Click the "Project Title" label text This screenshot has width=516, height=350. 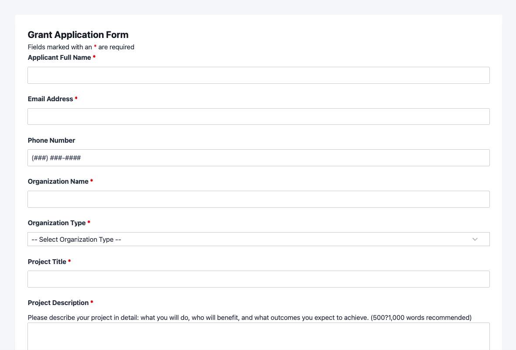[x=47, y=262]
